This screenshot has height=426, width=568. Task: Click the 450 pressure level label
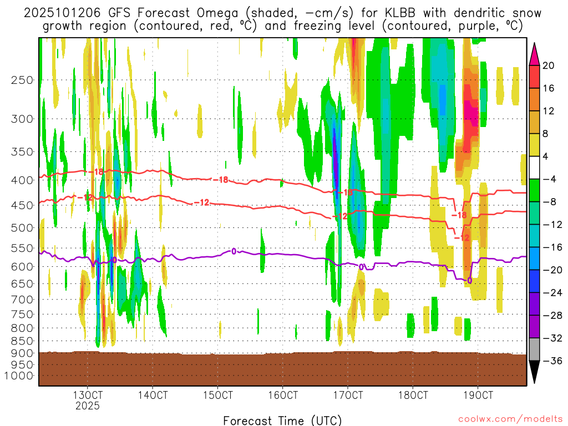click(22, 205)
